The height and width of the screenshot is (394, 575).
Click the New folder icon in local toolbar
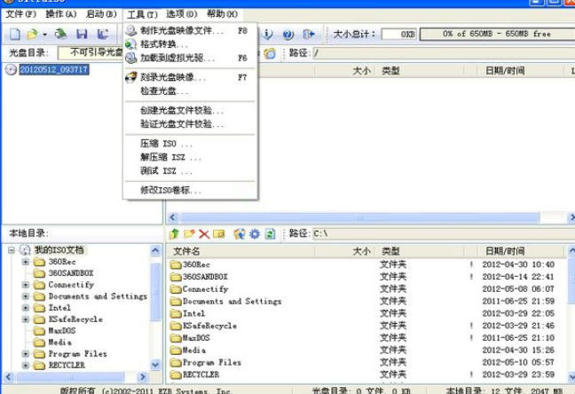[x=189, y=233]
